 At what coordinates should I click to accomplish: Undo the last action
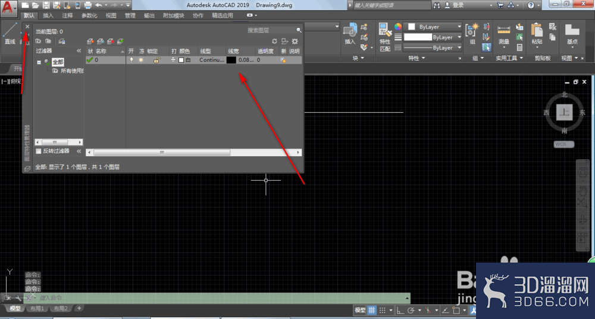[99, 5]
